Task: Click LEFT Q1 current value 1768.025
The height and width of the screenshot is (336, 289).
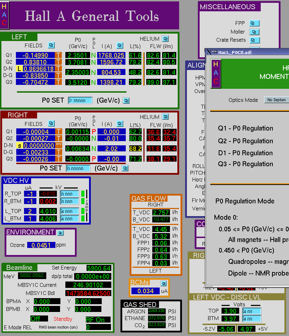Action: [x=111, y=55]
